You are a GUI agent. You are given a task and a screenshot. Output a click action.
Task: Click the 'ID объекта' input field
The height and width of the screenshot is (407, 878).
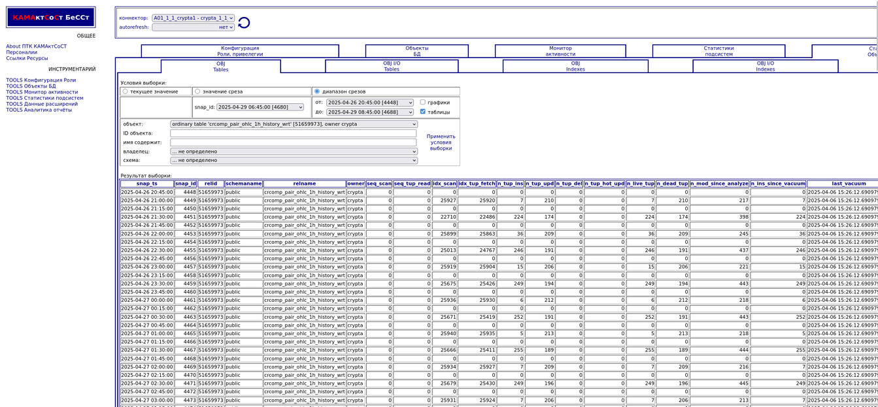[293, 133]
